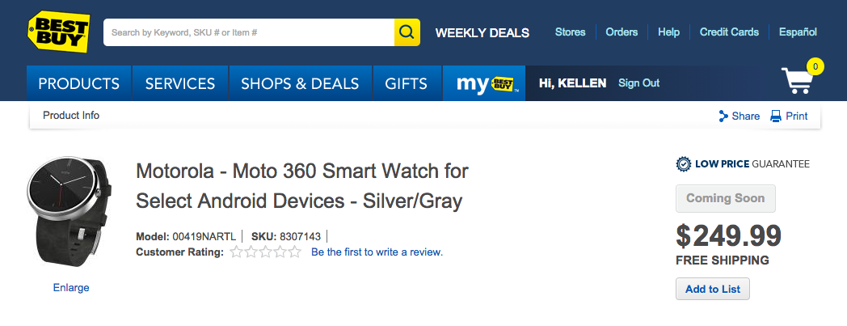Click the Sign Out link
Image resolution: width=847 pixels, height=326 pixels.
click(638, 83)
